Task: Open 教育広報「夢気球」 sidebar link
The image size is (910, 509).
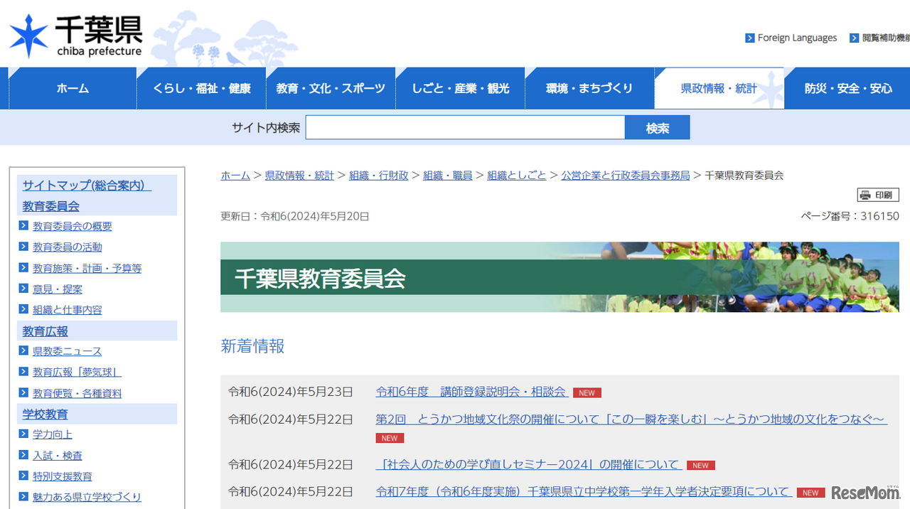Action: [77, 372]
